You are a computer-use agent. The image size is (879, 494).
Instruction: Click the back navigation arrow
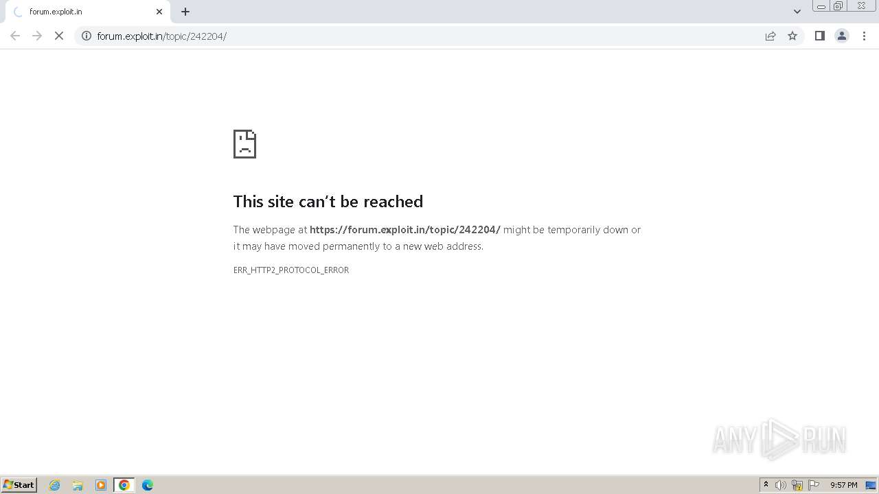(x=15, y=36)
